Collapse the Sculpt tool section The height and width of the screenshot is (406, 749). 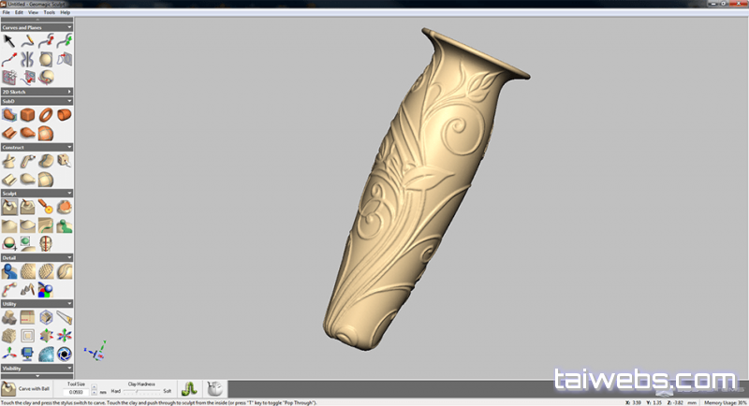[69, 193]
